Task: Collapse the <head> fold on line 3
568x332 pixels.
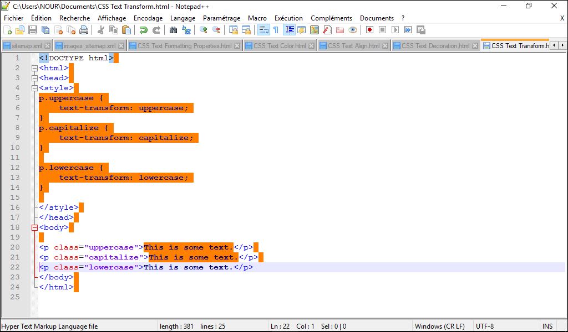Action: tap(35, 78)
